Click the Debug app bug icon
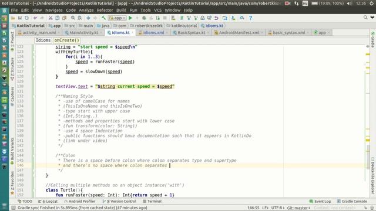The height and width of the screenshot is (211, 376). click(x=144, y=18)
